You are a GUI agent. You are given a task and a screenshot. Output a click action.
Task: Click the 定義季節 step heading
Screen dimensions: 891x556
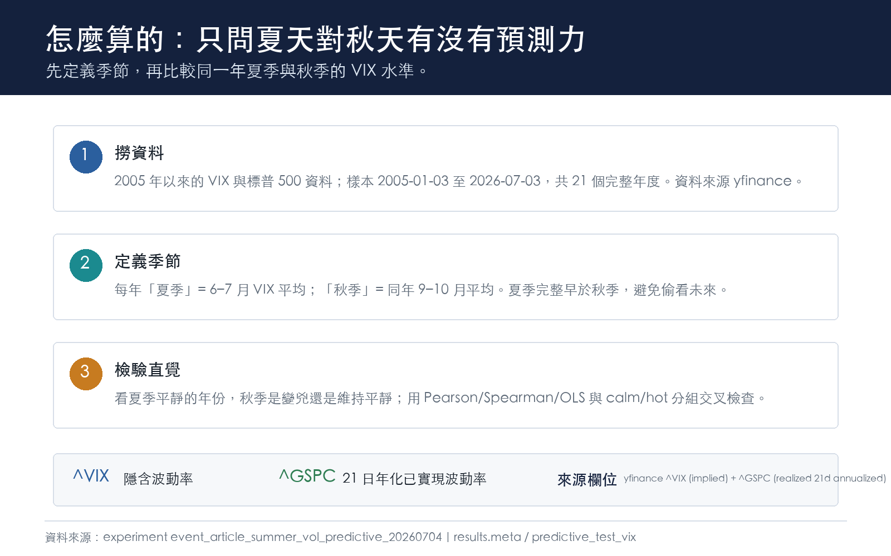point(148,261)
